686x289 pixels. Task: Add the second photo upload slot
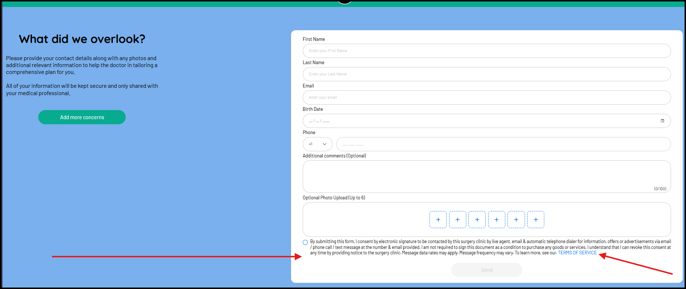[x=458, y=220]
